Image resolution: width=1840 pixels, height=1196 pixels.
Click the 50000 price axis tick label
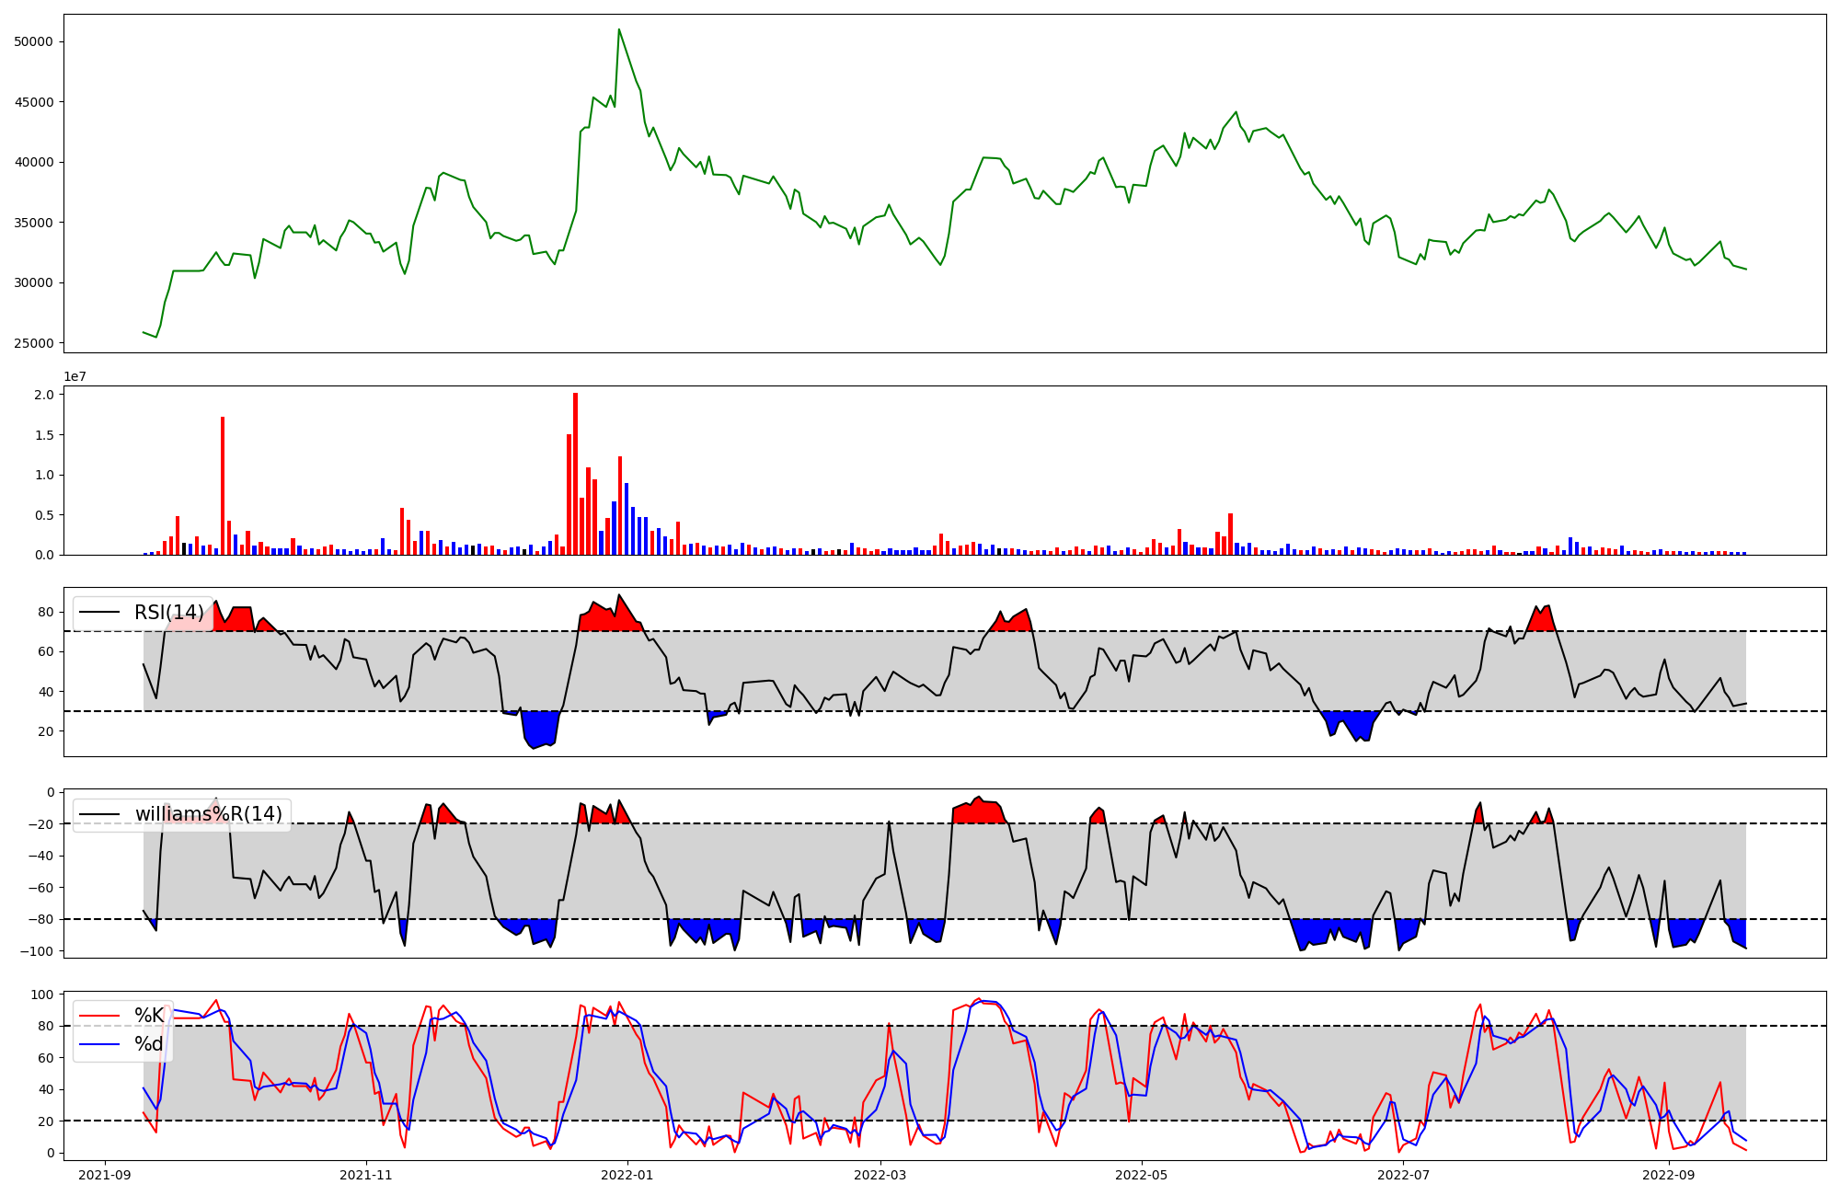pos(34,41)
